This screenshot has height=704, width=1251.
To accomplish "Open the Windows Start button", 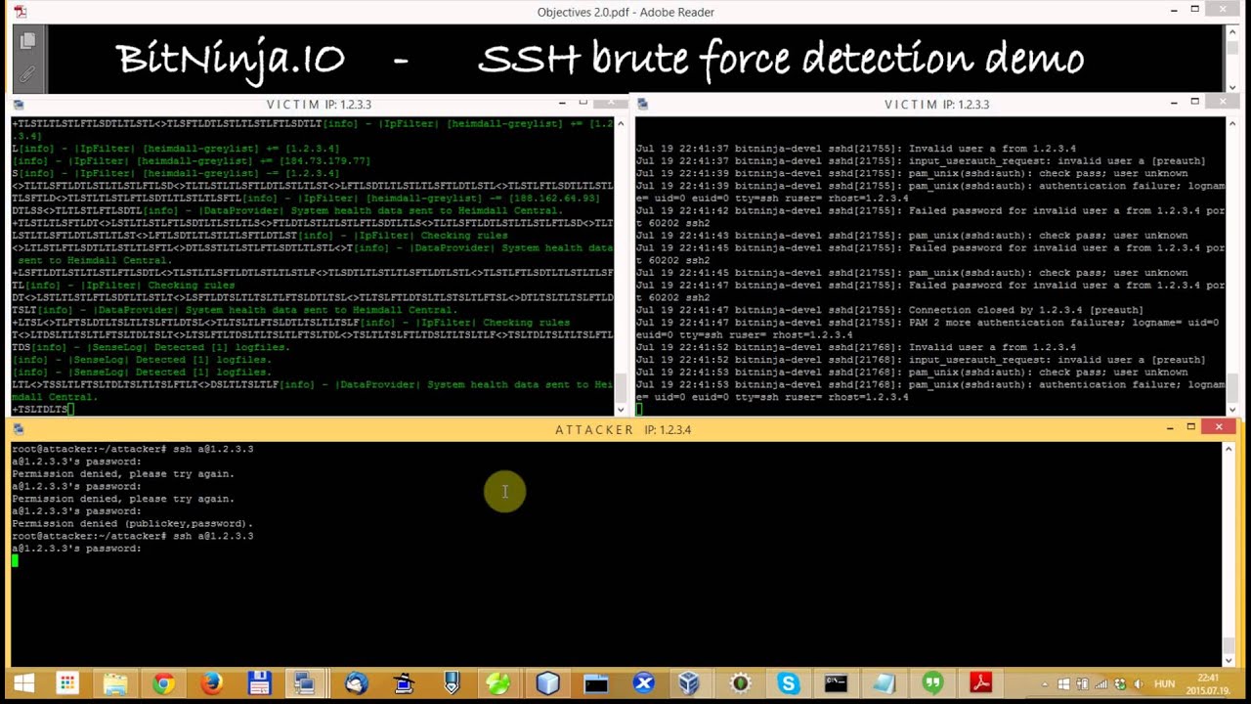I will (23, 683).
